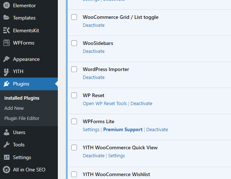The height and width of the screenshot is (179, 231).
Task: Check the WPForms Lite plugin checkbox
Action: click(x=74, y=121)
